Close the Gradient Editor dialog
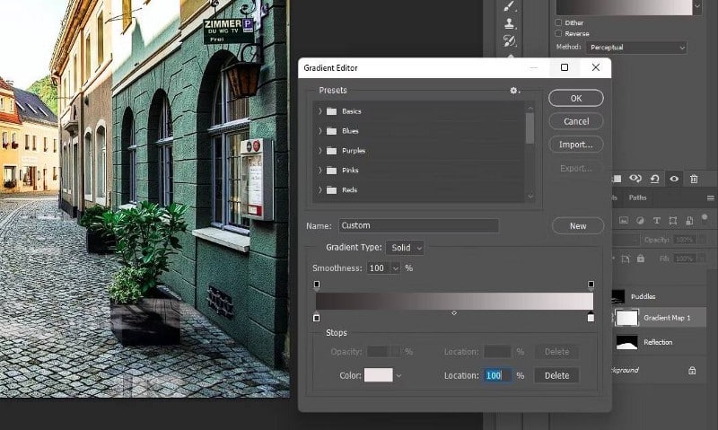 pos(596,67)
